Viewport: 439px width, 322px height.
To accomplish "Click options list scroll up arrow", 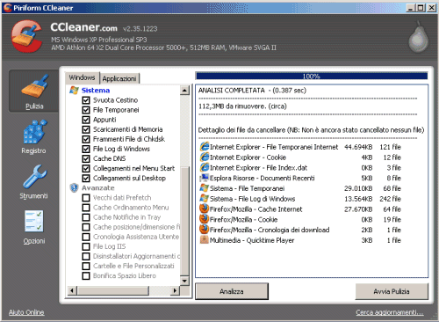I will [x=184, y=91].
